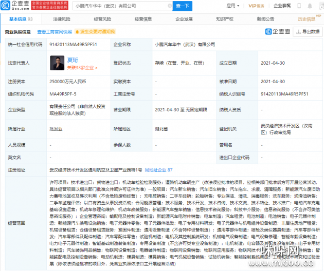The image size is (324, 271).
Task: Open the 企查查 logo home link
Action: pos(15,6)
